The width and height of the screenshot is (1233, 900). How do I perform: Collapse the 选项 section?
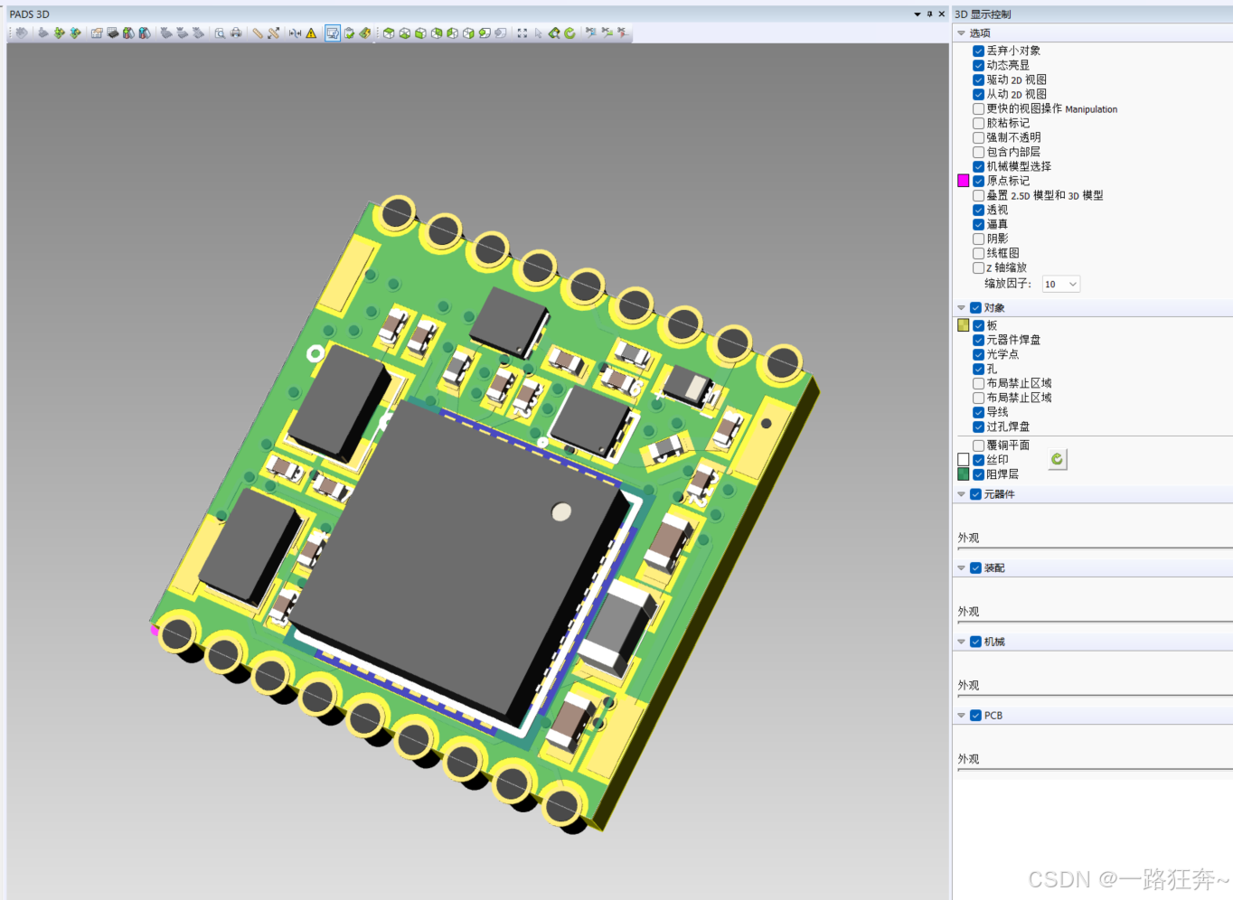tap(961, 33)
